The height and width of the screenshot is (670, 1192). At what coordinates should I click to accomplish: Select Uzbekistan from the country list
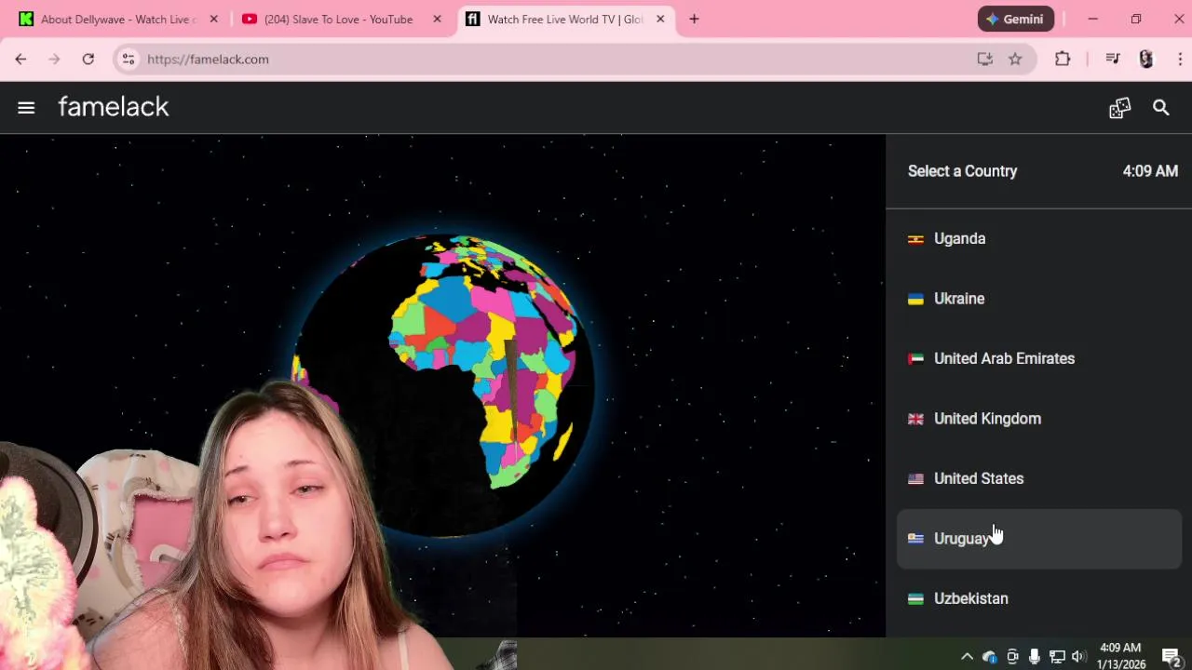pyautogui.click(x=1038, y=598)
